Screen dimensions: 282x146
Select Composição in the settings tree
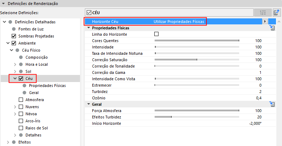point(37,57)
